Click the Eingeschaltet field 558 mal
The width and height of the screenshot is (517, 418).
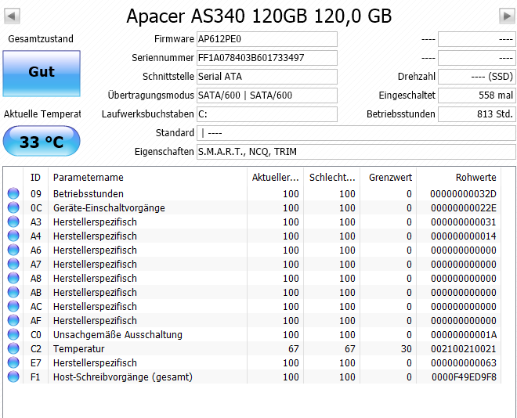(477, 95)
